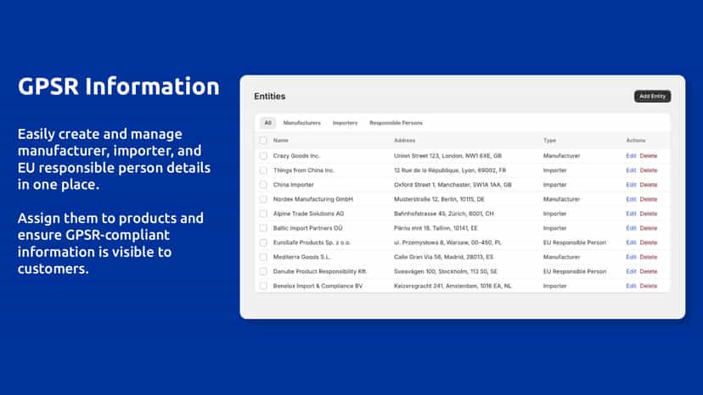Delete Baltic Import Partners OÜ
This screenshot has height=395, width=703.
(649, 228)
